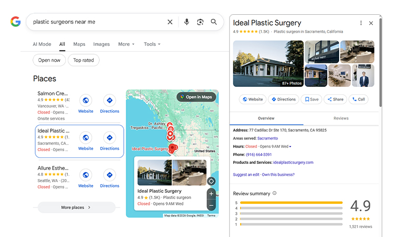The image size is (395, 237).
Task: Close the Ideal Plastic Surgery panel
Action: (371, 23)
